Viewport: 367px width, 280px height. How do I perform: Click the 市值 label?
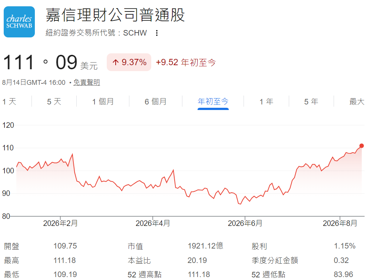tap(135, 246)
